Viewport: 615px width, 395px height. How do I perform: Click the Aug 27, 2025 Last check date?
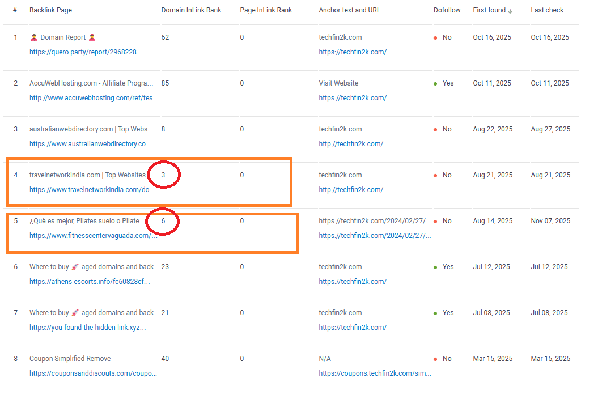(x=551, y=129)
